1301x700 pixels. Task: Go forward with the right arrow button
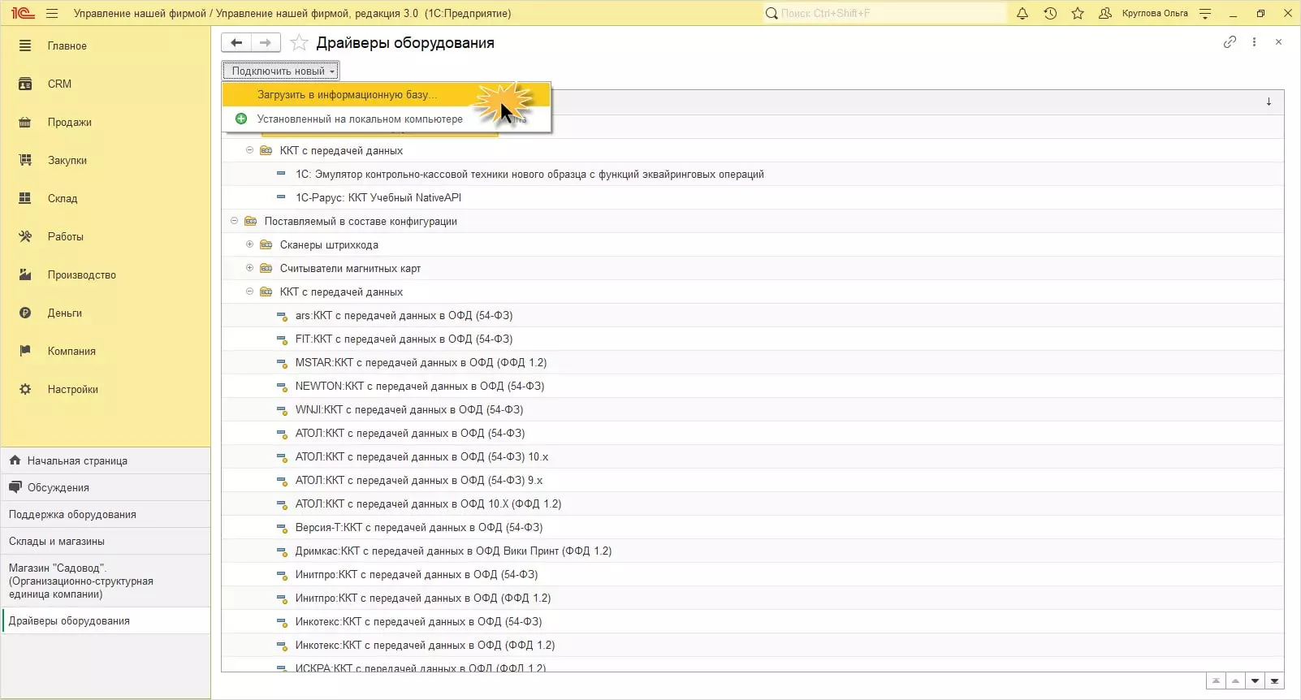click(266, 43)
